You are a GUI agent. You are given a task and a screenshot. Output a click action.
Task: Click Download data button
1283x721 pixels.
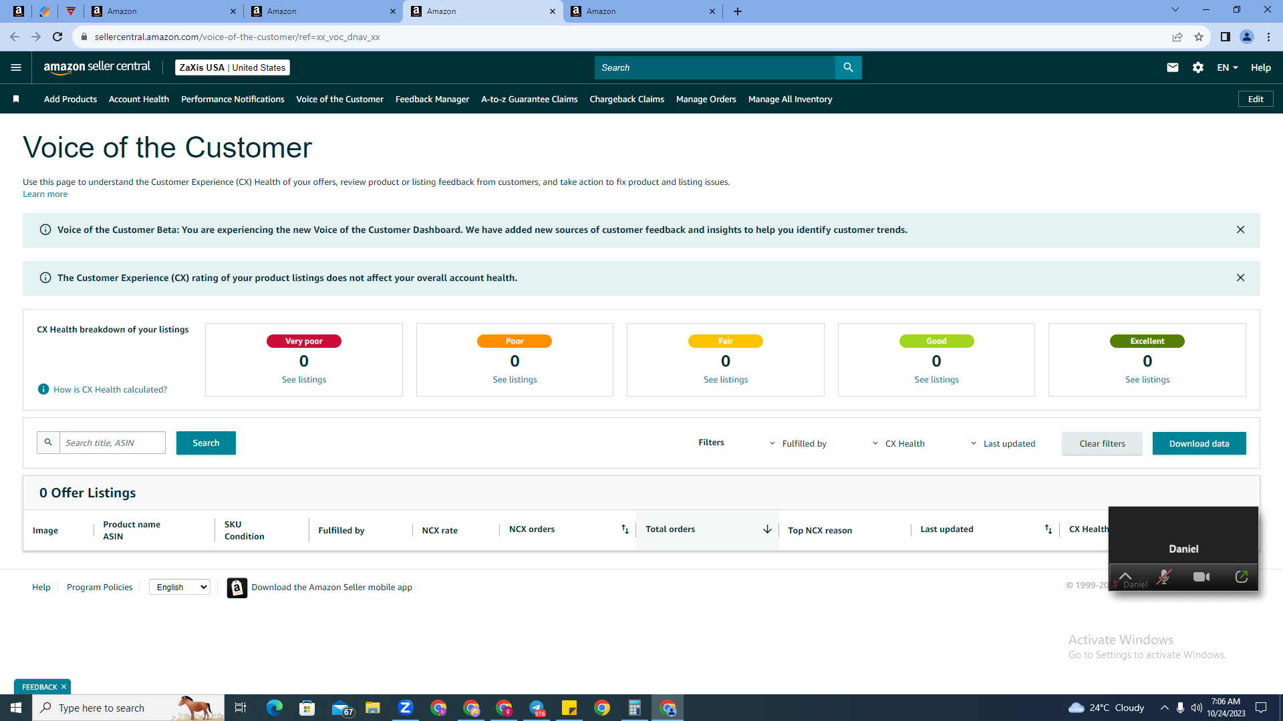(x=1199, y=443)
